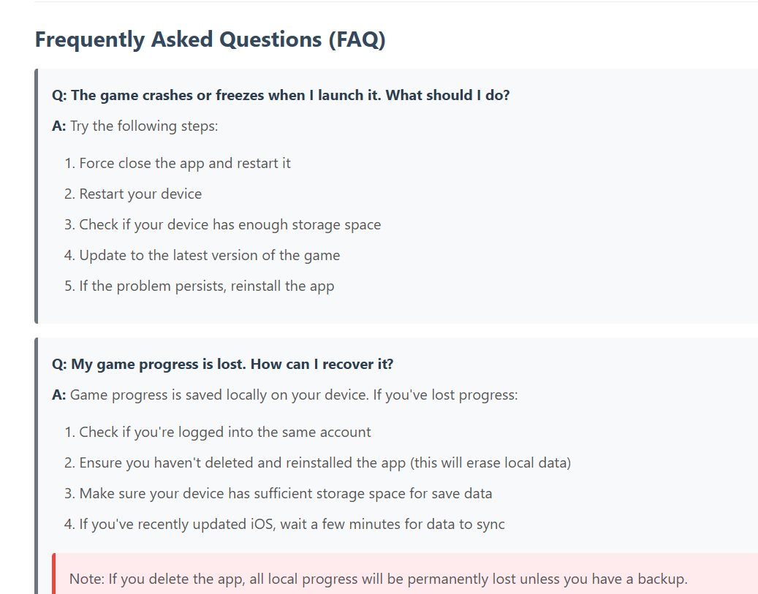758x594 pixels.
Task: Click the gray left border of the second FAQ card
Action: (x=37, y=466)
